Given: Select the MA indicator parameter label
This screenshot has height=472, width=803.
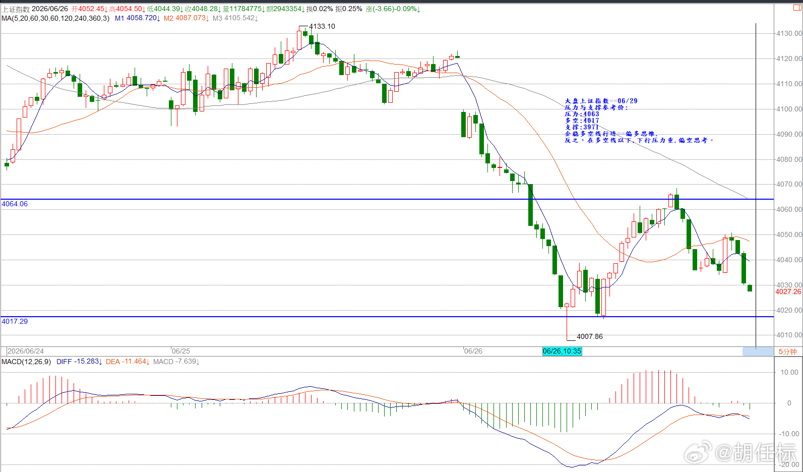Looking at the screenshot, I should click(55, 18).
